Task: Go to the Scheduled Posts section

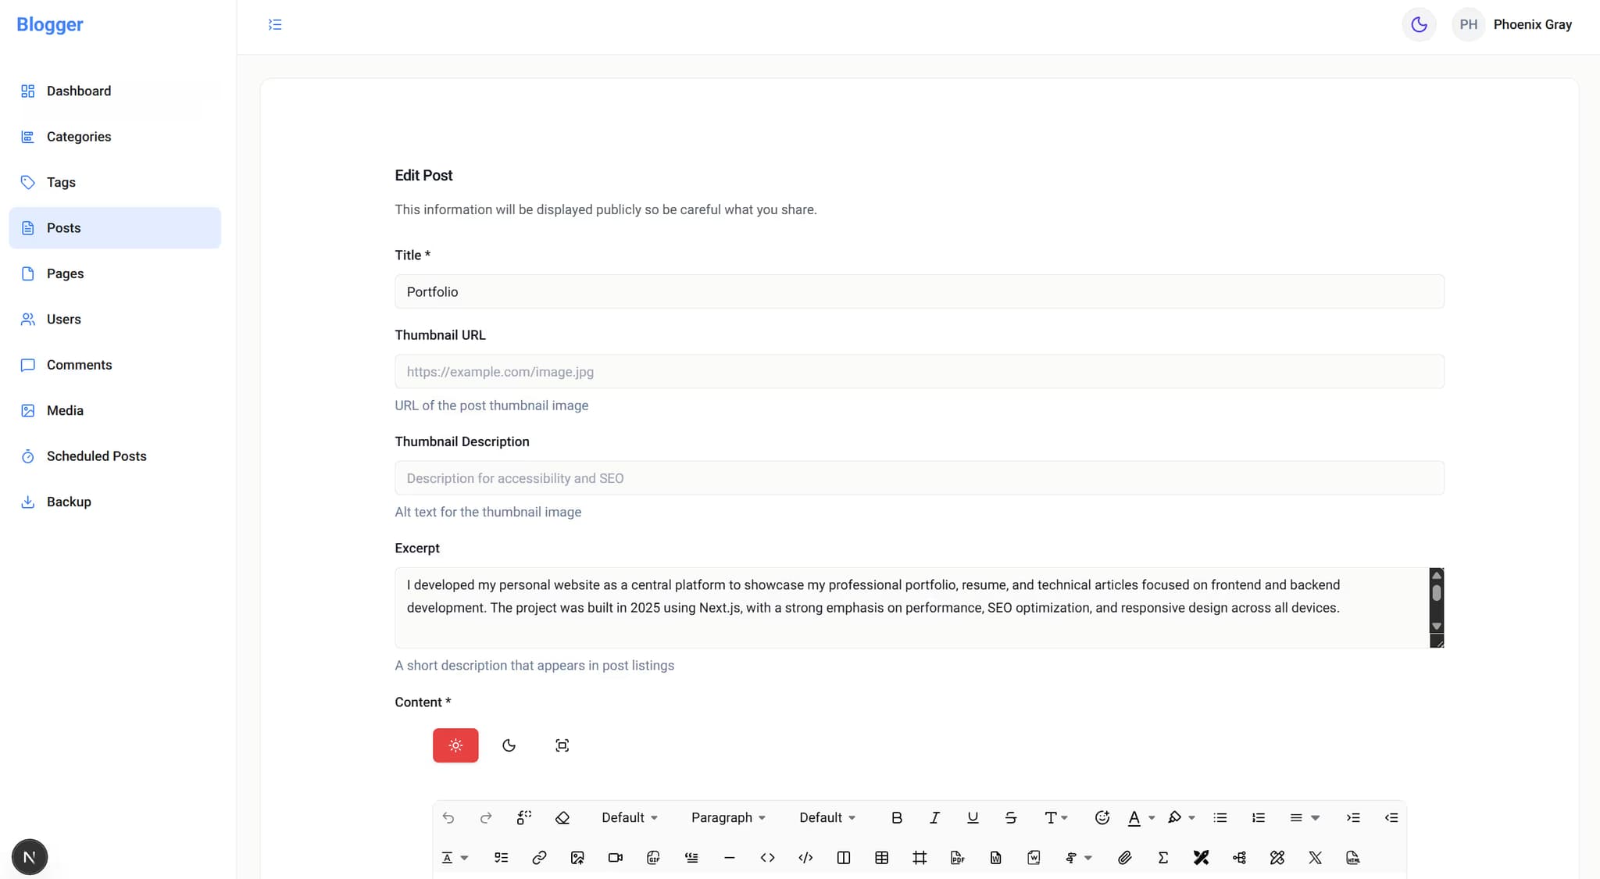Action: (x=96, y=456)
